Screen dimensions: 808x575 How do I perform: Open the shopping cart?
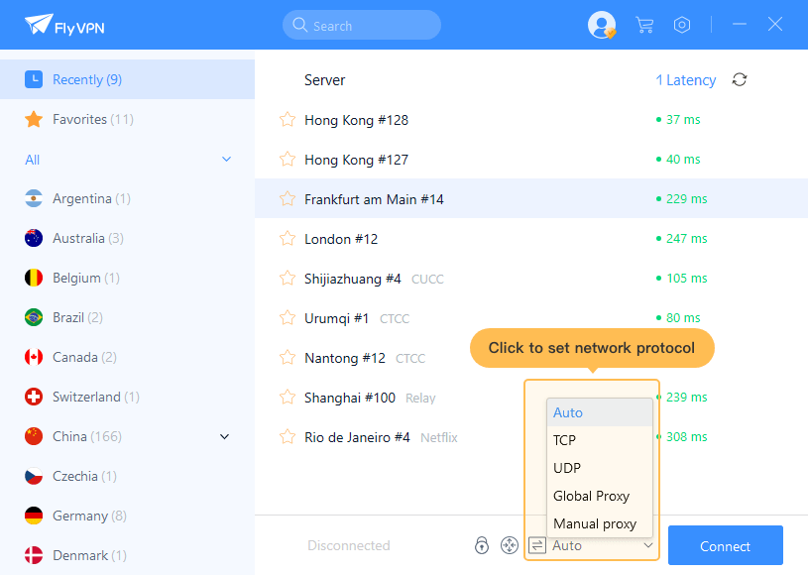click(644, 25)
